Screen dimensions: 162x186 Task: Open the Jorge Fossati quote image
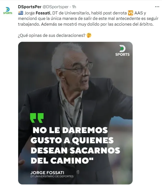point(75,113)
